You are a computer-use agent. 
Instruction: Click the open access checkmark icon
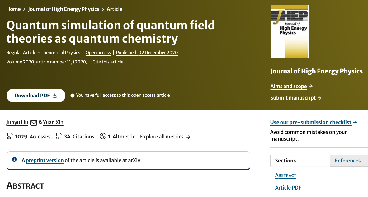pyautogui.click(x=73, y=96)
